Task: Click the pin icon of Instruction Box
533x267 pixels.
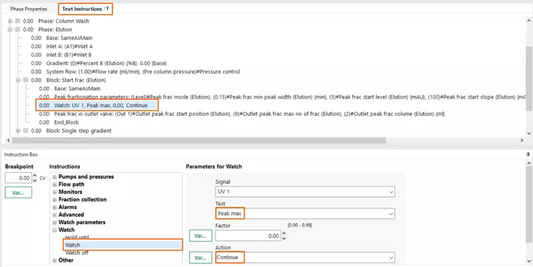Action: tap(528, 154)
